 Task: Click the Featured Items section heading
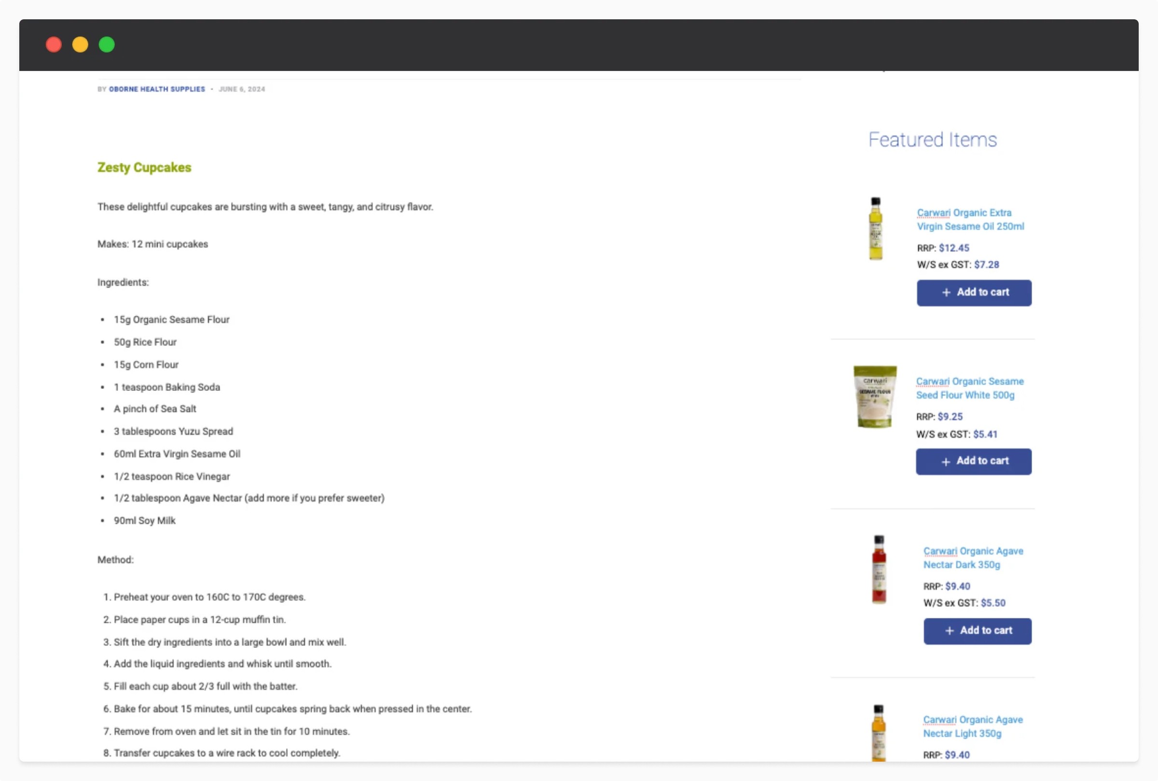click(932, 139)
